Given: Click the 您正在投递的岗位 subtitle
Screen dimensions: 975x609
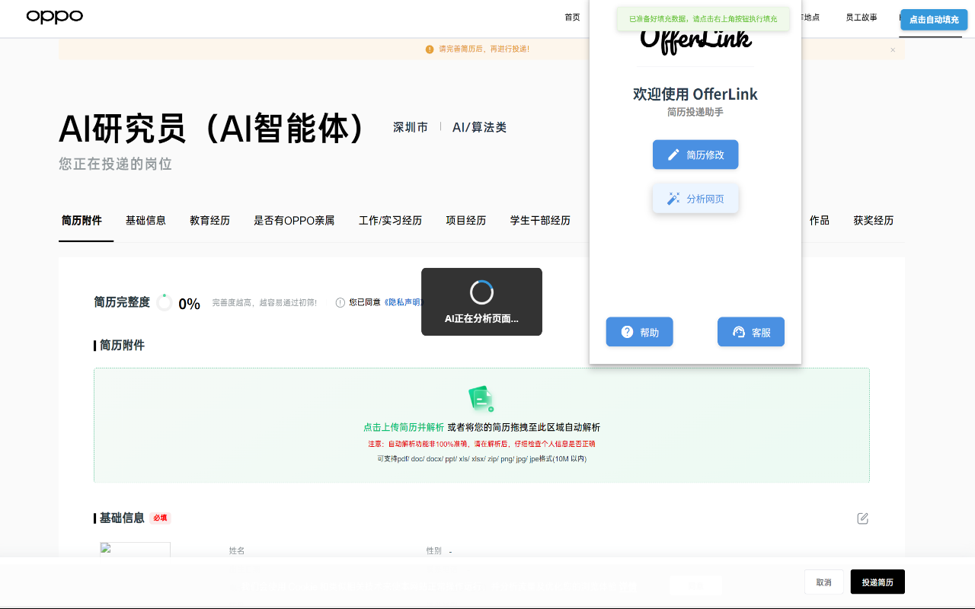Looking at the screenshot, I should (x=116, y=164).
